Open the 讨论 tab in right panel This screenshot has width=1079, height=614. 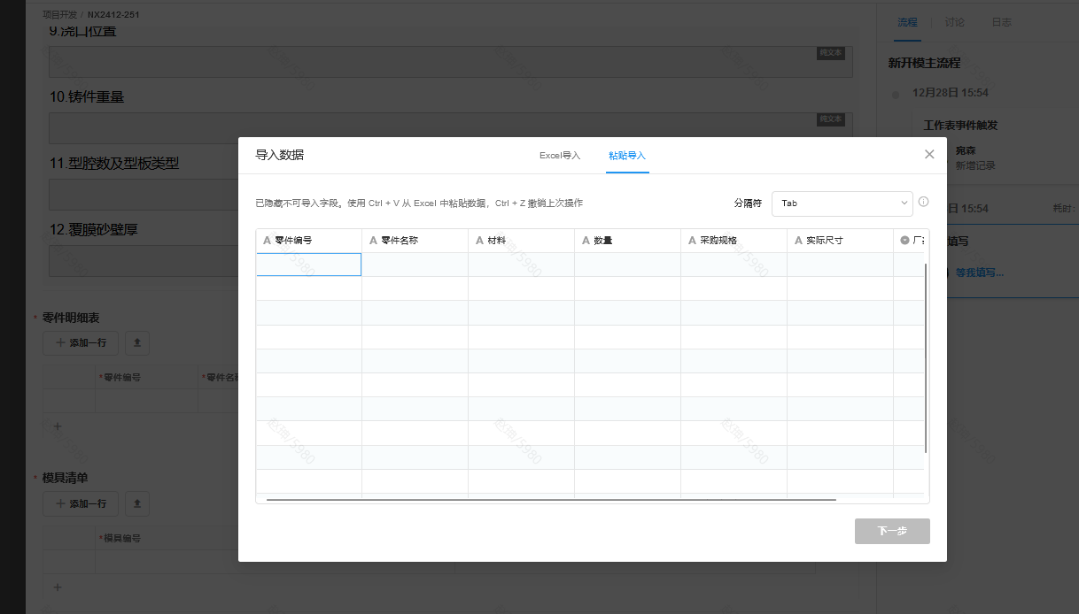pyautogui.click(x=955, y=22)
